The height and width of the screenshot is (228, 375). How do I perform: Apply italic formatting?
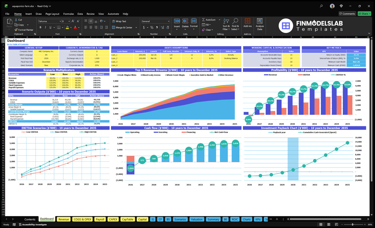(45, 28)
